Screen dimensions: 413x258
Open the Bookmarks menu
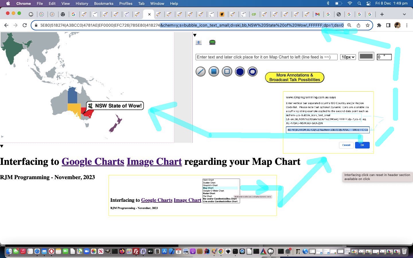(104, 3)
